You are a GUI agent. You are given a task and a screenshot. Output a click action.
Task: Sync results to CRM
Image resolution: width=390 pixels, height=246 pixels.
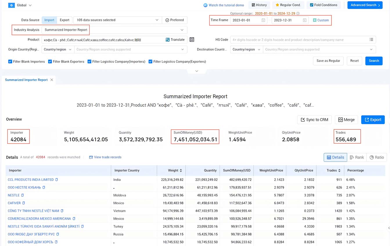[x=314, y=120]
